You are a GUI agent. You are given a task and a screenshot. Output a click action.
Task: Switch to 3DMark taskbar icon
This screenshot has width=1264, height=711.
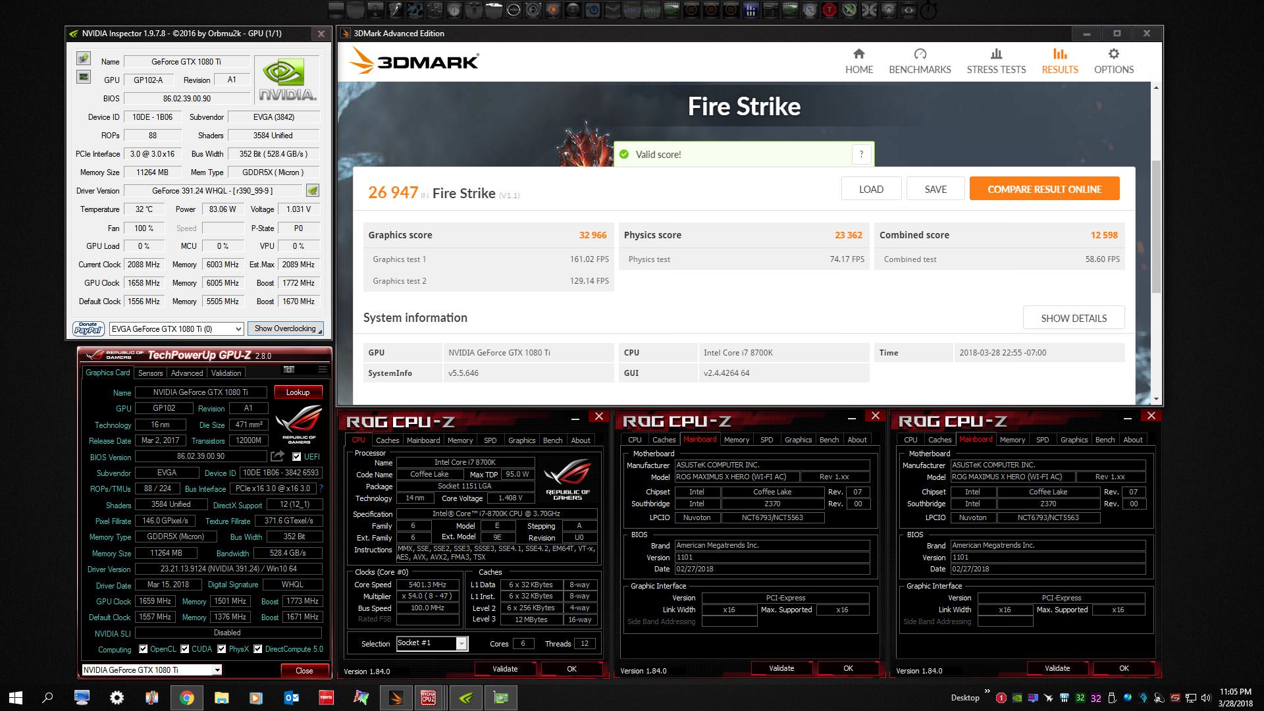point(396,697)
